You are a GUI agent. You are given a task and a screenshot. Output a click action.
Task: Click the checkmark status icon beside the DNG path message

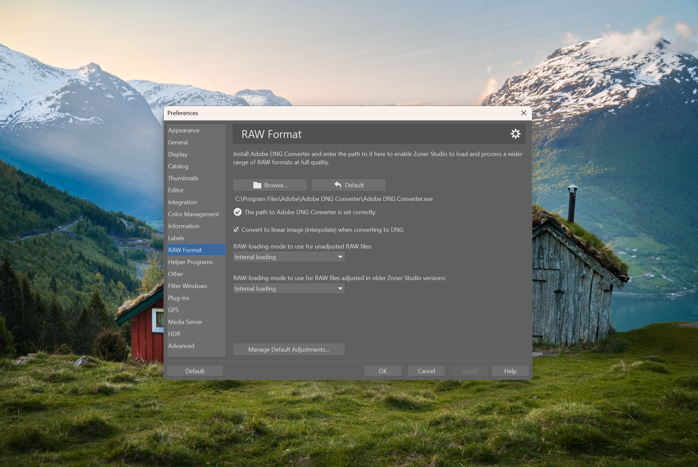point(237,212)
